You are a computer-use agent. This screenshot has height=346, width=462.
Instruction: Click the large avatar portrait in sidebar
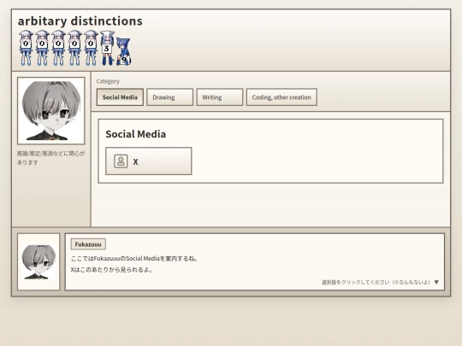coord(51,111)
